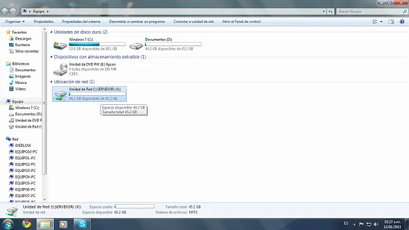Click the Documentos (D:) usage bar
This screenshot has height=230, width=409.
(173, 44)
